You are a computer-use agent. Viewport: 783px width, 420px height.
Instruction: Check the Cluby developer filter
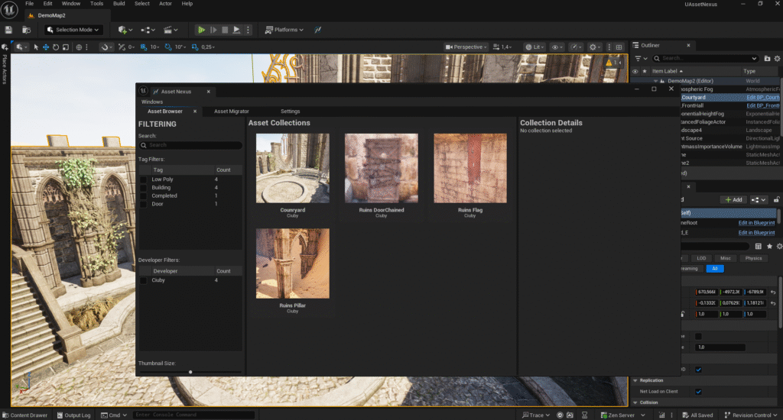point(143,280)
